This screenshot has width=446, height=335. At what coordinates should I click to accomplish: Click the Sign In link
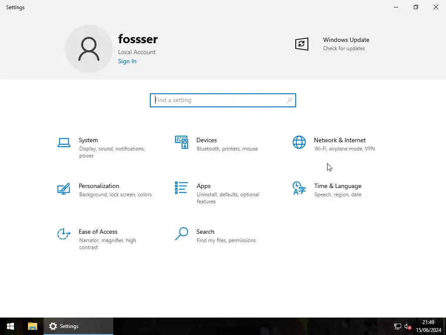coord(127,61)
